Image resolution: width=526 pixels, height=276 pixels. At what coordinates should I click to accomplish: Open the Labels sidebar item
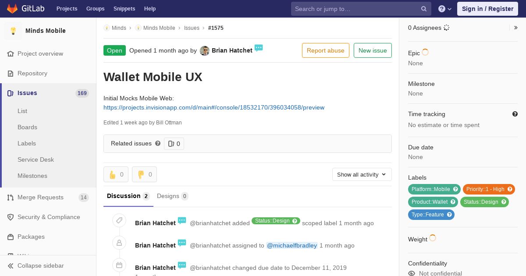tap(27, 143)
